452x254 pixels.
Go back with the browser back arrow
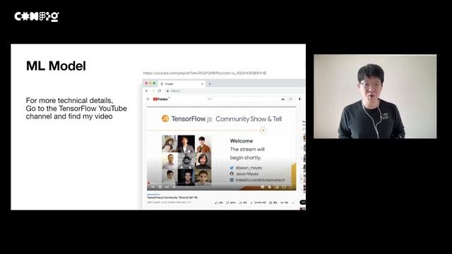(x=147, y=91)
